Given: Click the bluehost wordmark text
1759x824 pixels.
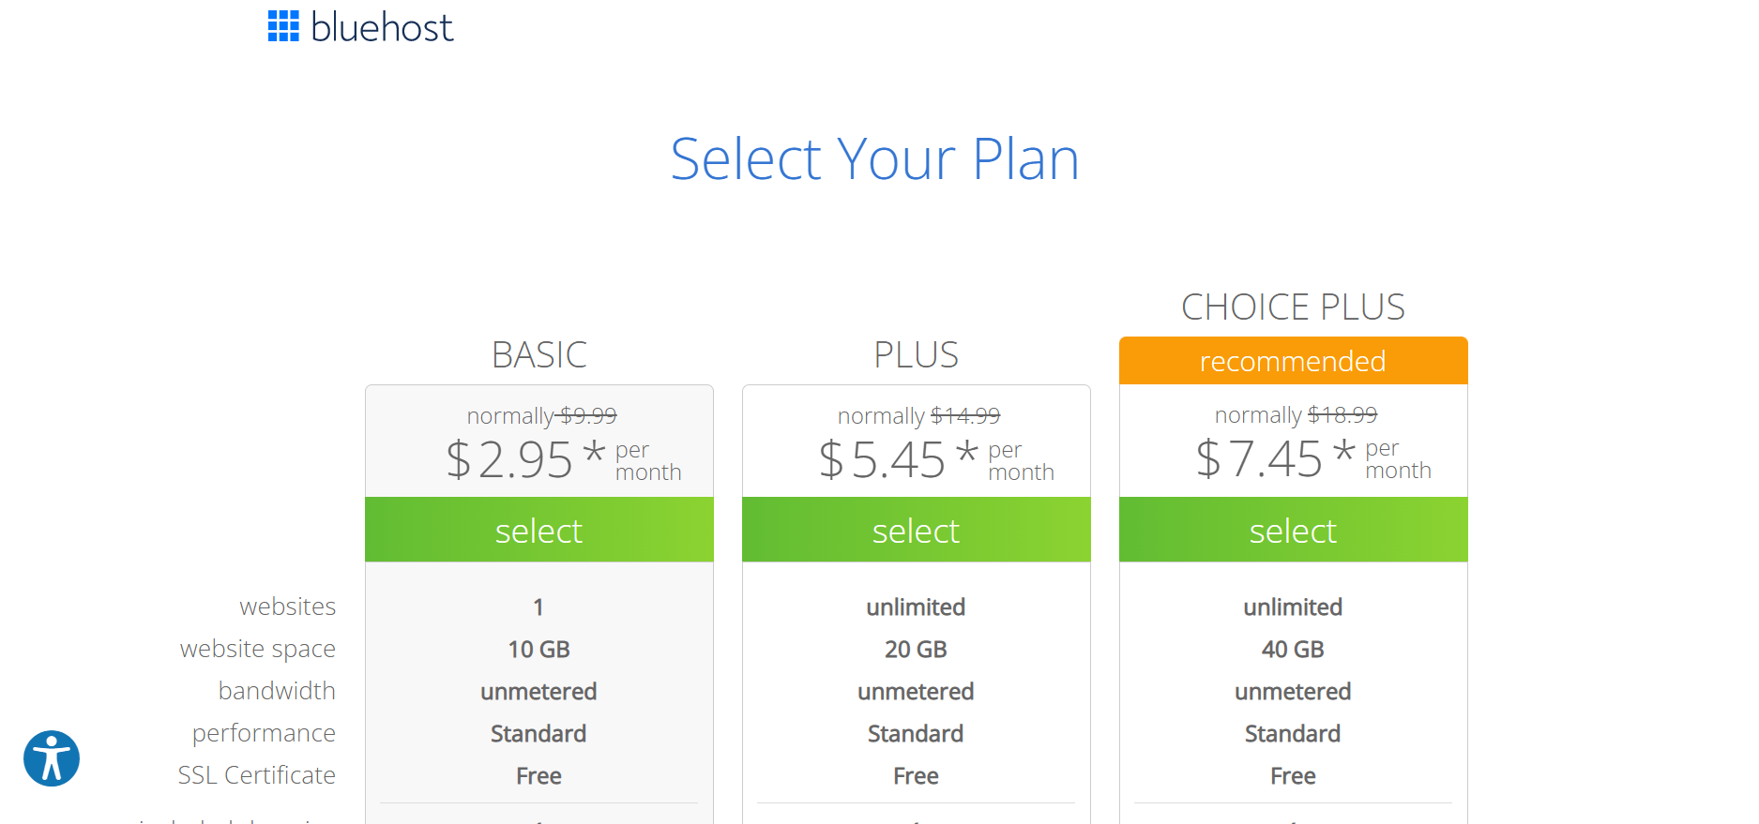Looking at the screenshot, I should pyautogui.click(x=382, y=27).
